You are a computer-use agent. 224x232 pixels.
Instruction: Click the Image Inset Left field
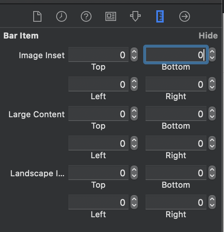click(98, 84)
